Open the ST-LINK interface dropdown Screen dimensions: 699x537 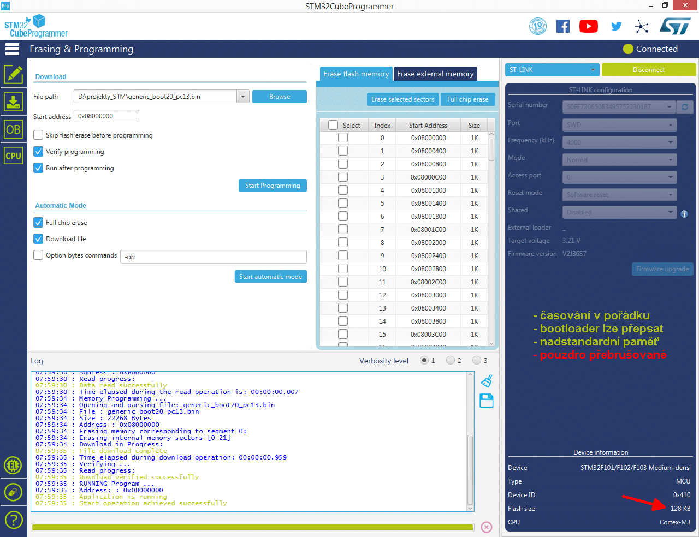coord(552,70)
